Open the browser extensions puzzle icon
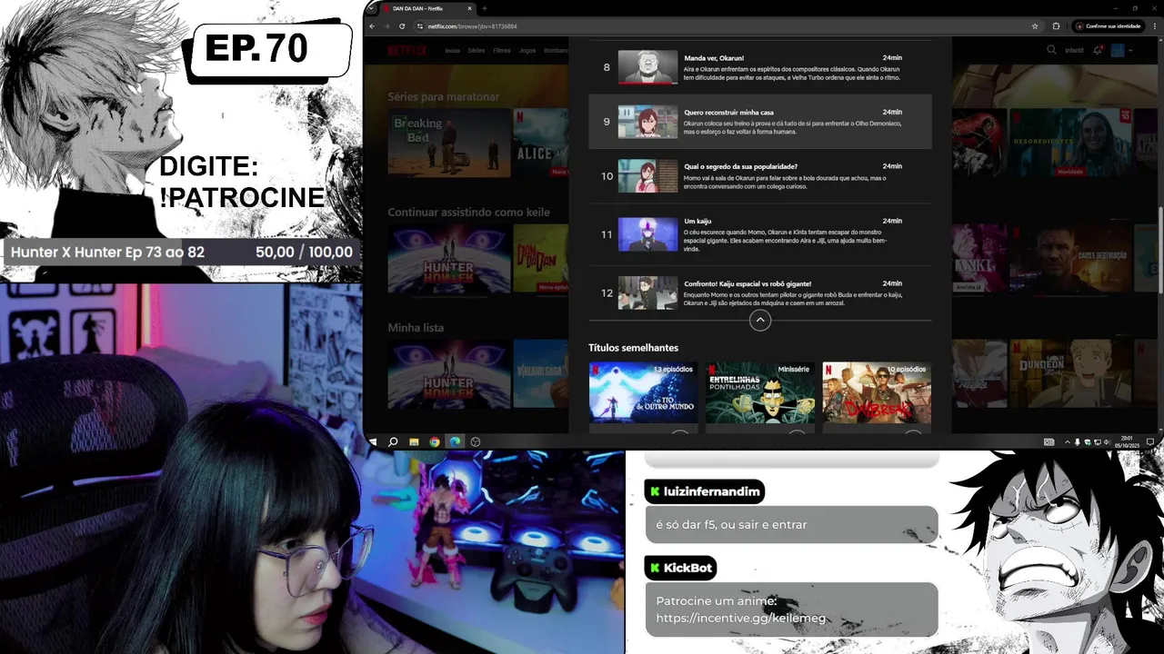This screenshot has height=654, width=1164. pos(1056,26)
